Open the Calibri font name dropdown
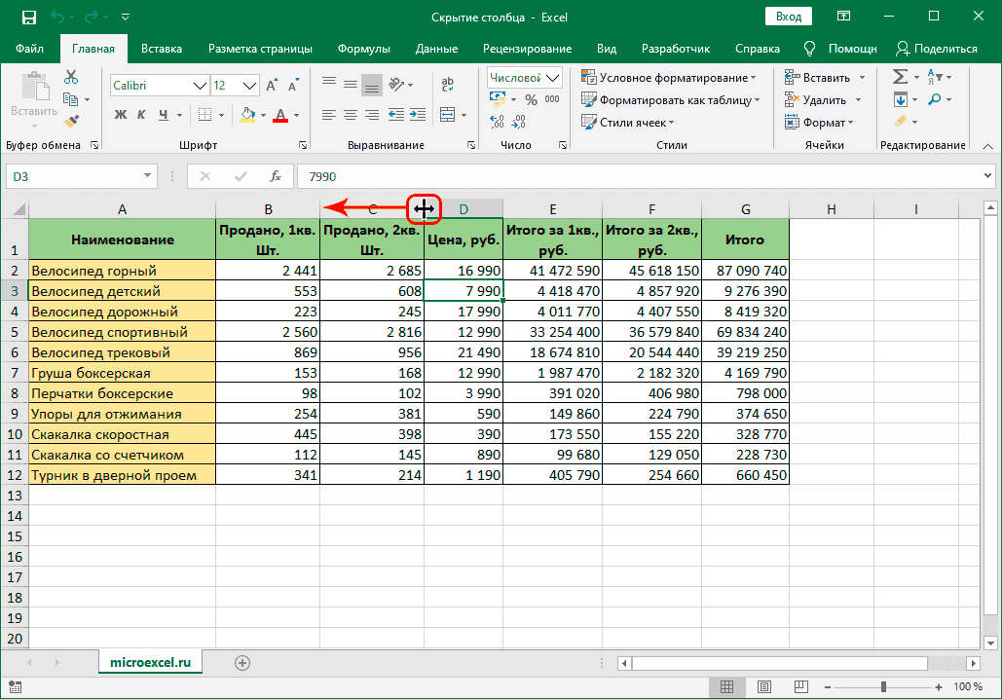 pyautogui.click(x=200, y=86)
